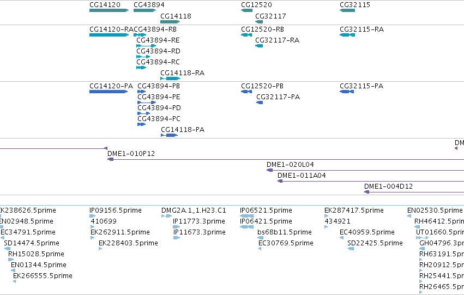Click the CG43894 gene feature
This screenshot has height=295, width=464.
(x=144, y=10)
